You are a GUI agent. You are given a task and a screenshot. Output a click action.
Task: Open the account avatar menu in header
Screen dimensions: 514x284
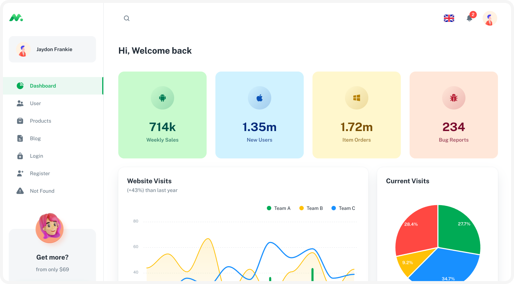point(490,18)
